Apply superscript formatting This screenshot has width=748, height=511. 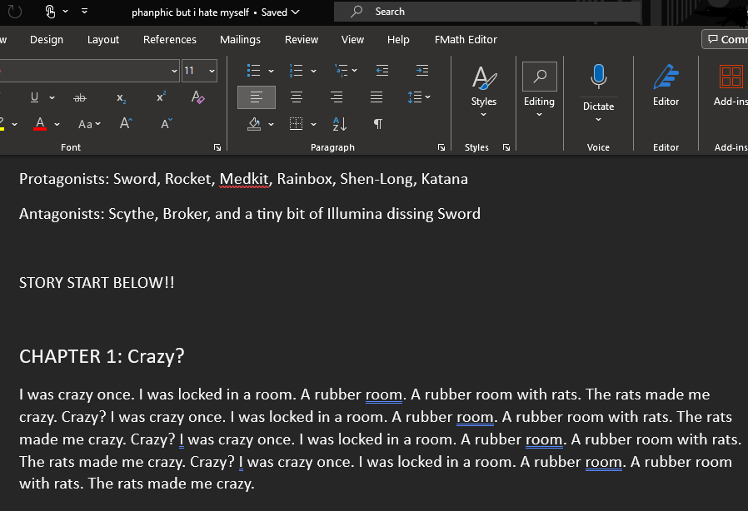click(x=161, y=97)
